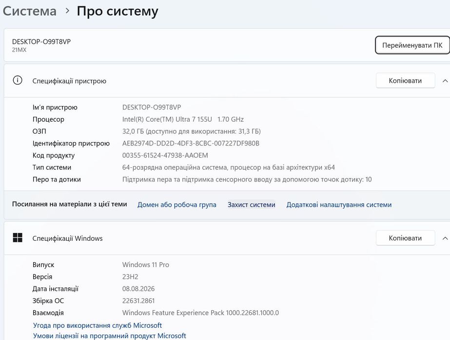Screen dimensions: 450x340
Task: Click the info icon beside Специфікації пристрою
Action: [18, 80]
